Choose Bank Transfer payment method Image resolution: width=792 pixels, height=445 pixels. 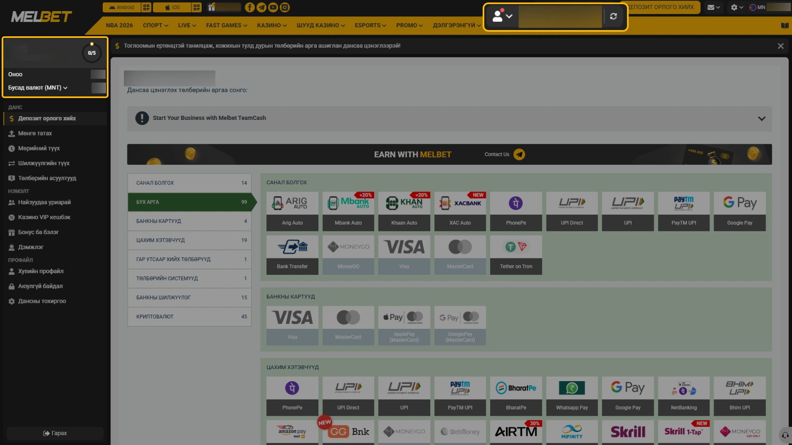coord(292,255)
